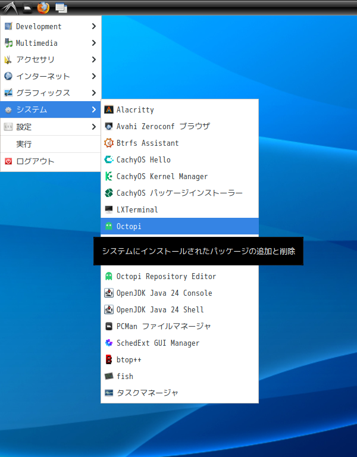This screenshot has height=457, width=357.
Task: Open the アクセサリ menu category
Action: coord(51,60)
